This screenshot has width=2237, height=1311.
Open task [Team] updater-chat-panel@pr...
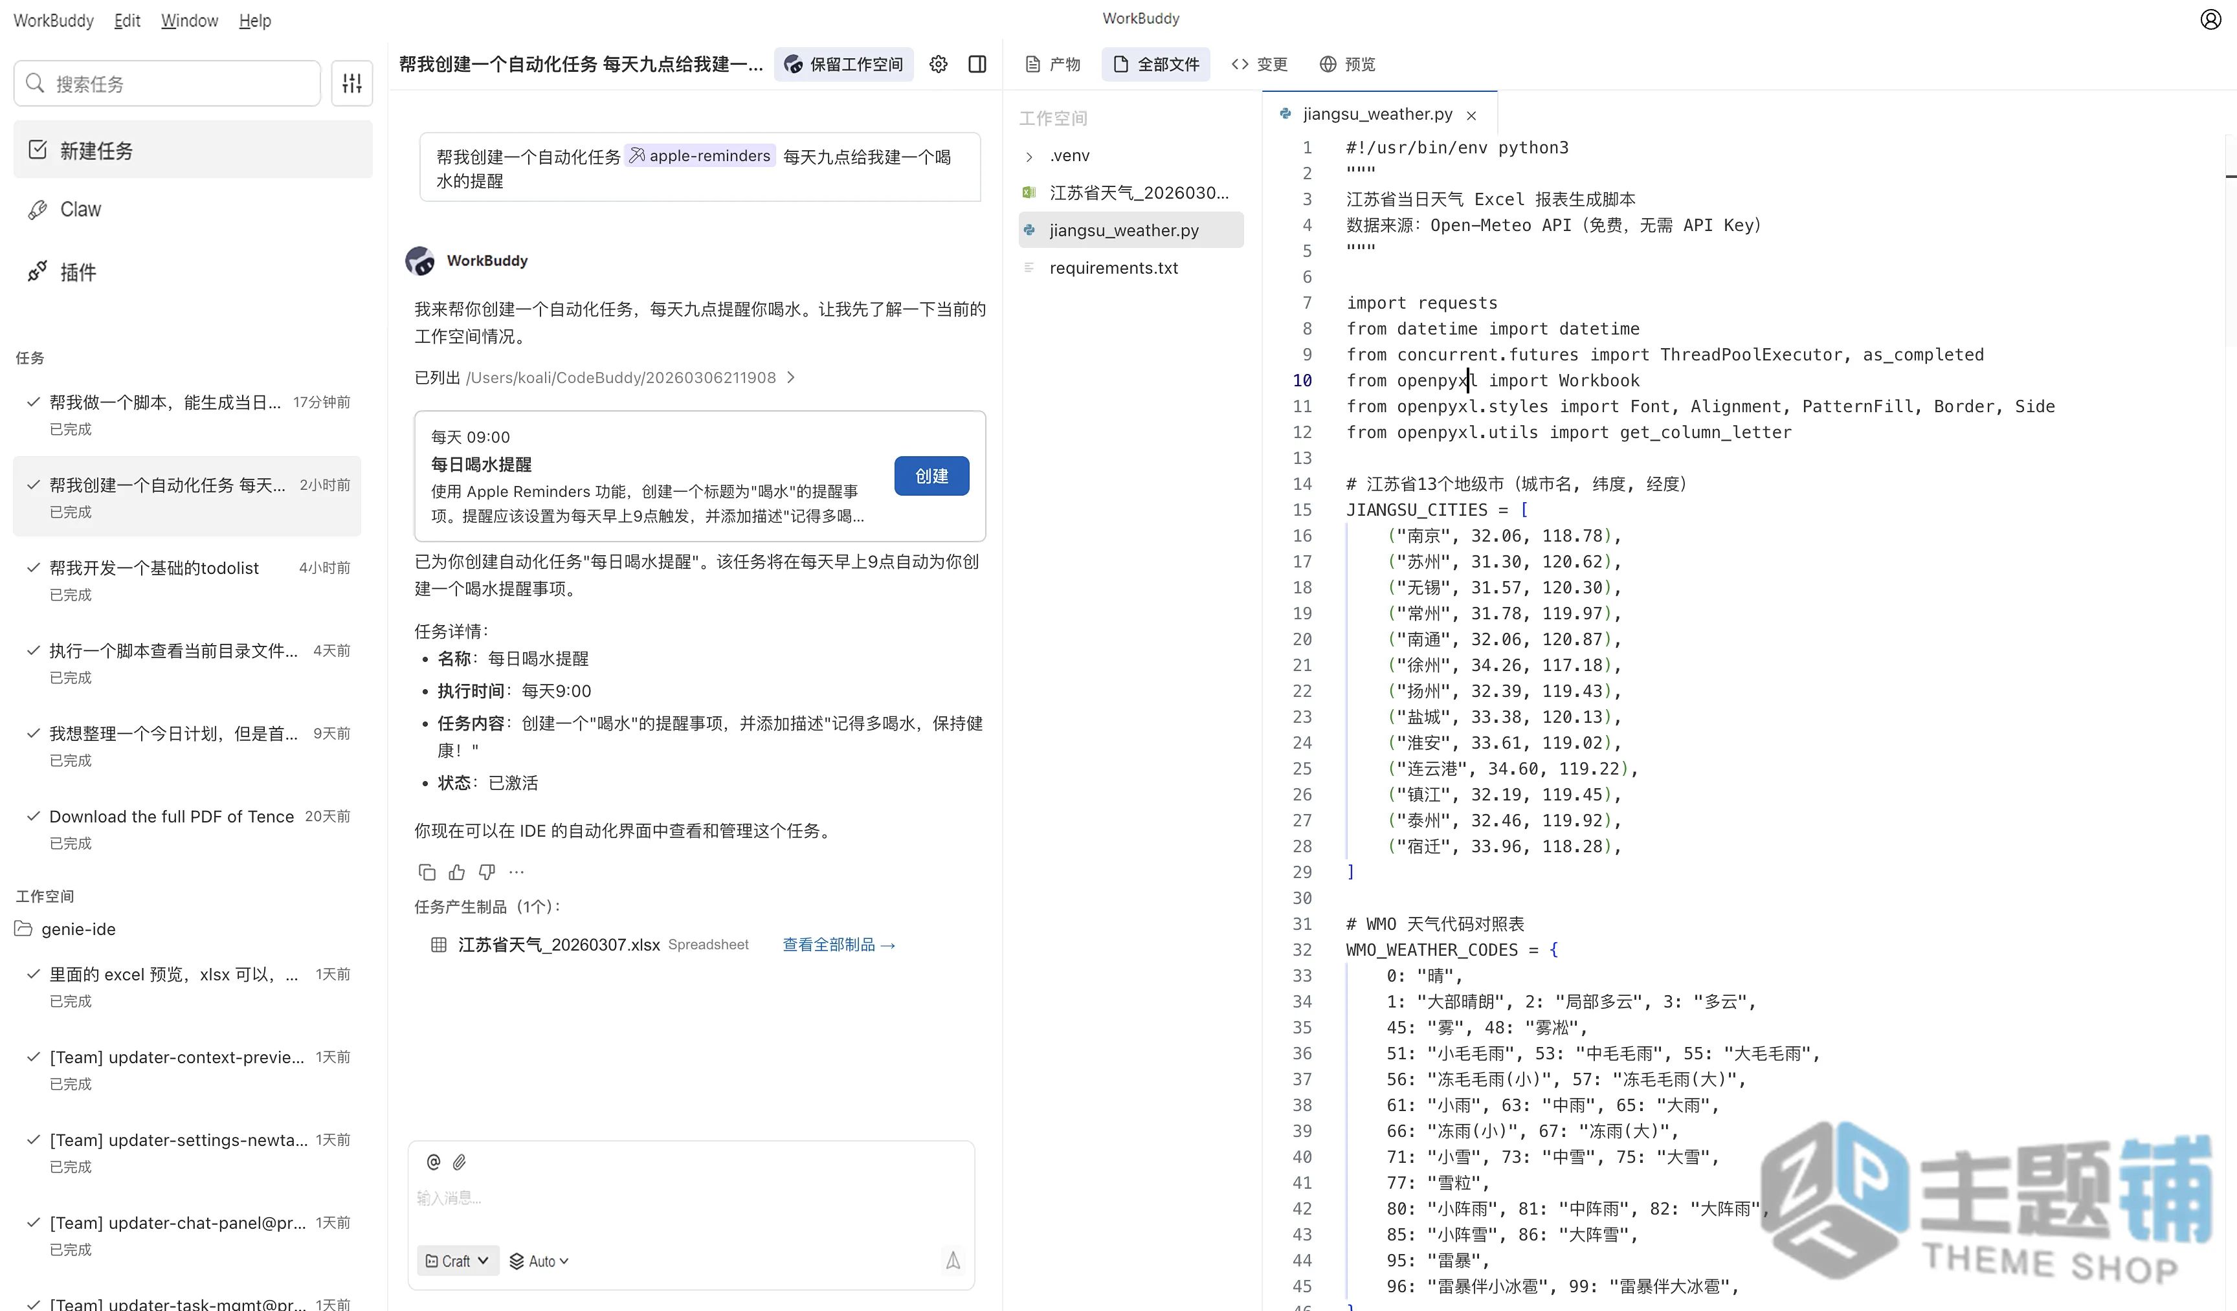186,1235
